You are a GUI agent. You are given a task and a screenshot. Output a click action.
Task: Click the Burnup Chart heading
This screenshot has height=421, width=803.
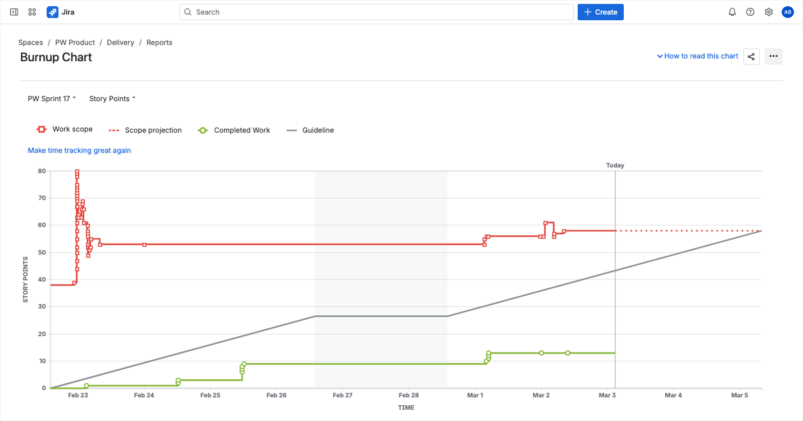[56, 57]
